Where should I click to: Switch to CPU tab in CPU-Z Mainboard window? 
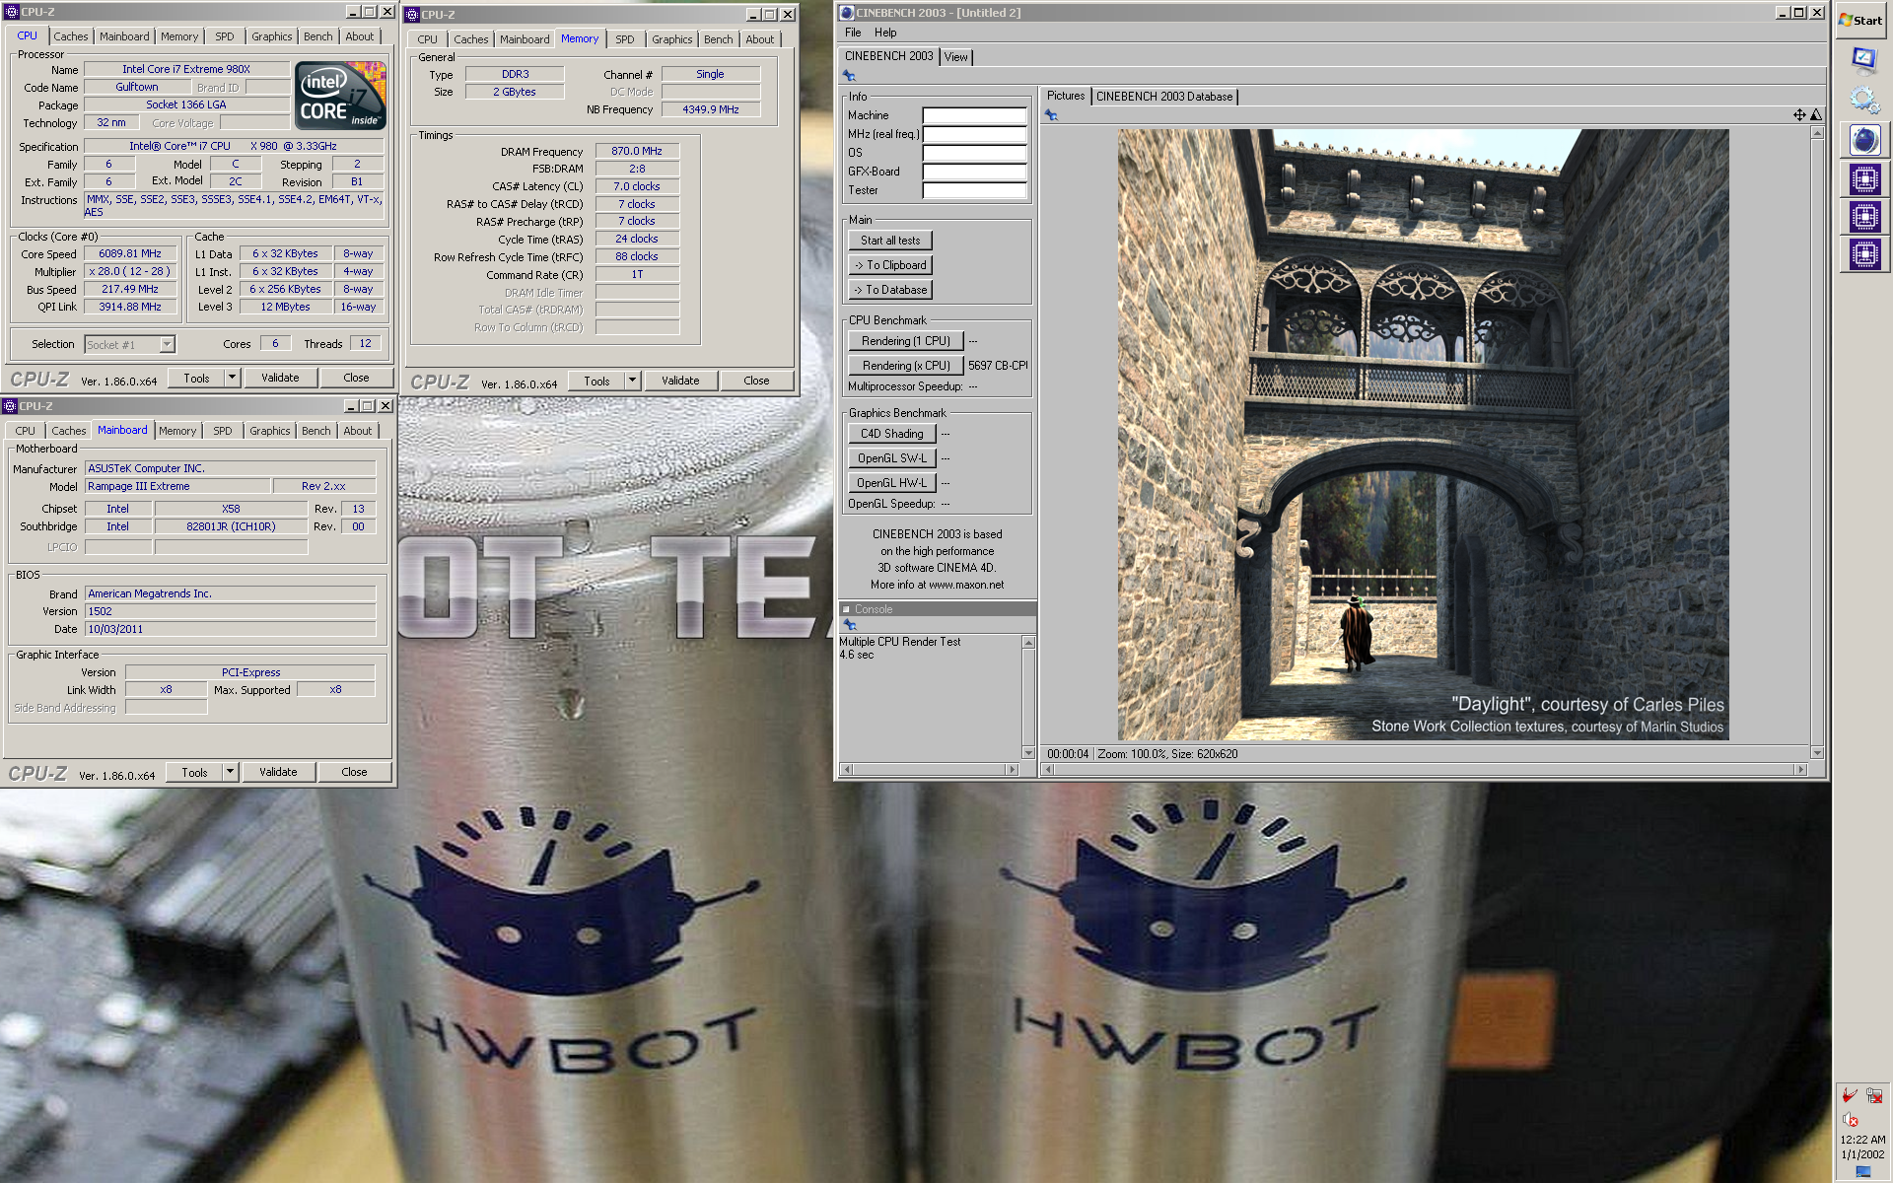pyautogui.click(x=25, y=431)
